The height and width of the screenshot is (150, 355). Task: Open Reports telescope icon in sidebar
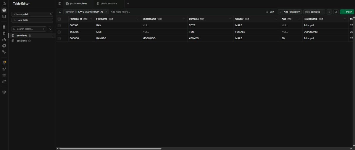pyautogui.click(x=4, y=69)
